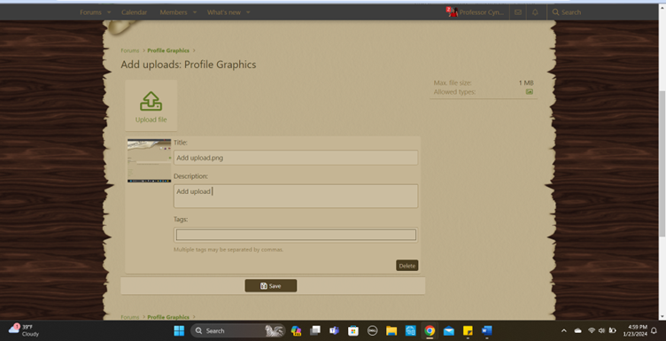Open Google Chrome in the taskbar
This screenshot has width=666, height=341.
click(x=430, y=330)
